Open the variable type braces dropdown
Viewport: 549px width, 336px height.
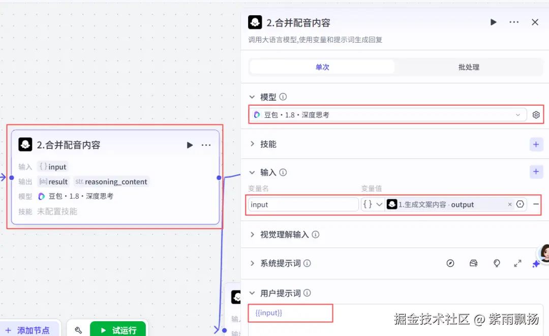373,204
